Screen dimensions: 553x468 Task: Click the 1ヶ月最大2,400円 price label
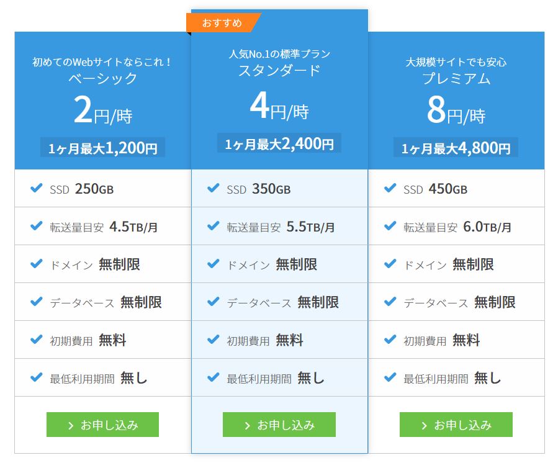pos(279,143)
